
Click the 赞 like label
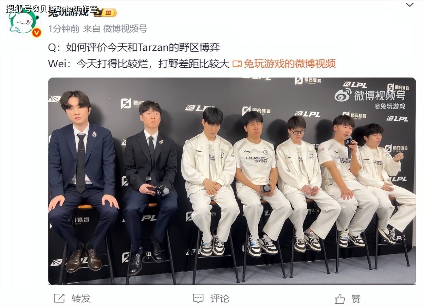coord(356,299)
